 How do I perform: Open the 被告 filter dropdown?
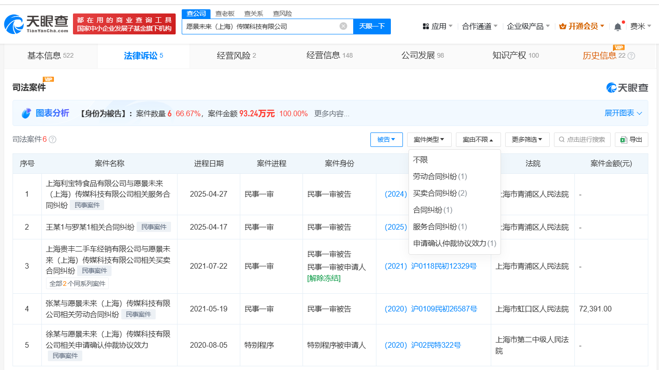386,139
